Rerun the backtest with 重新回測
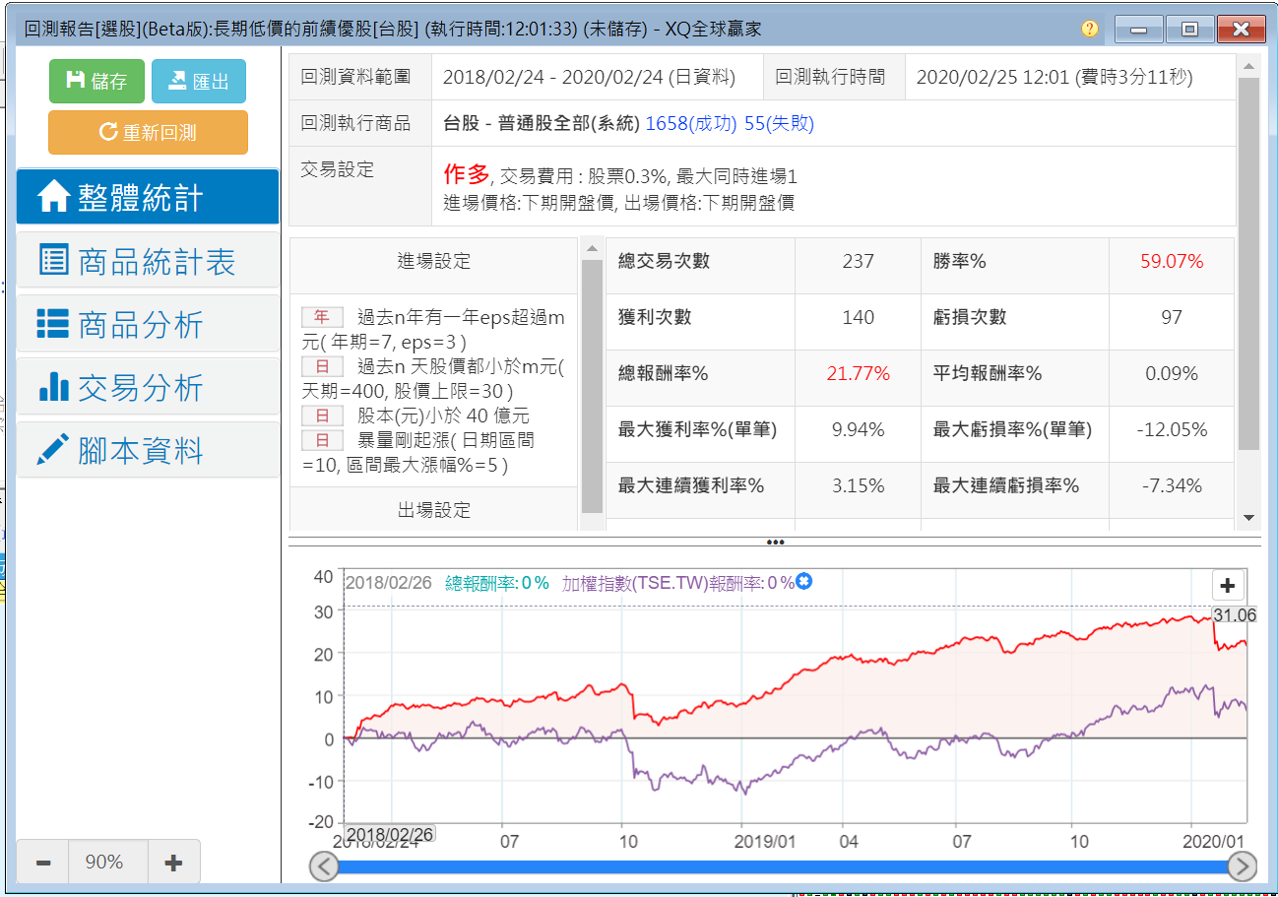This screenshot has height=897, width=1278. (x=148, y=132)
